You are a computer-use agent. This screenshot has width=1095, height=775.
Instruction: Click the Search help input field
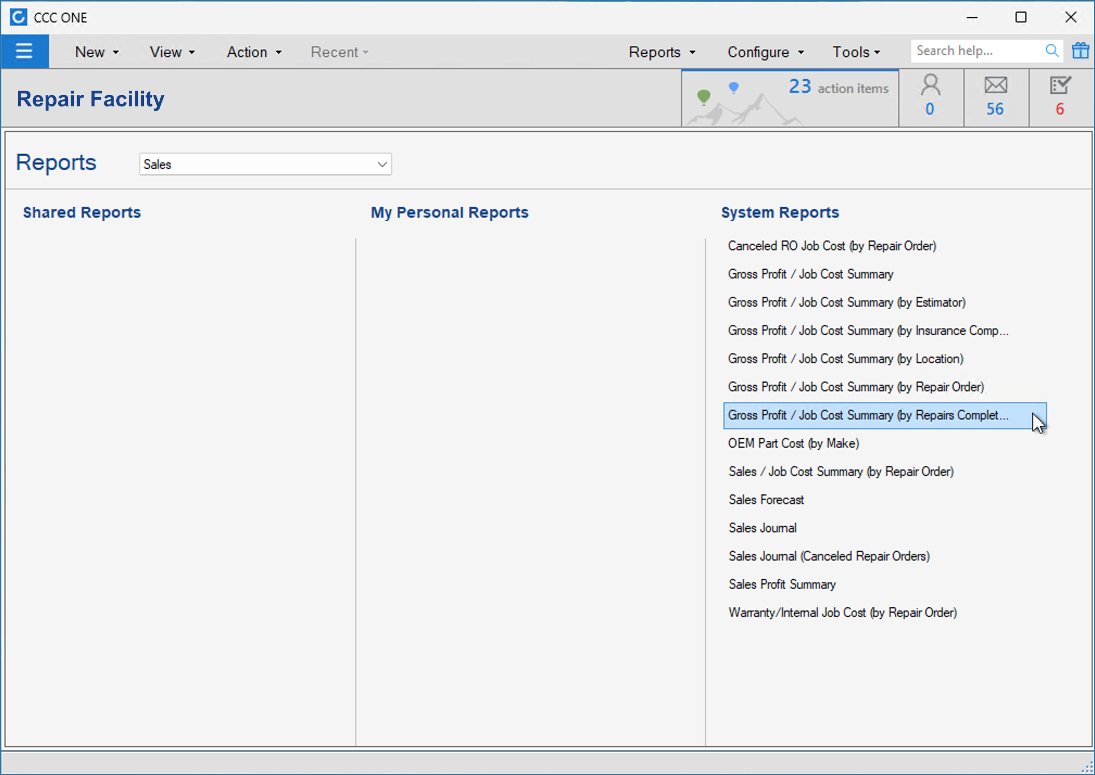975,51
